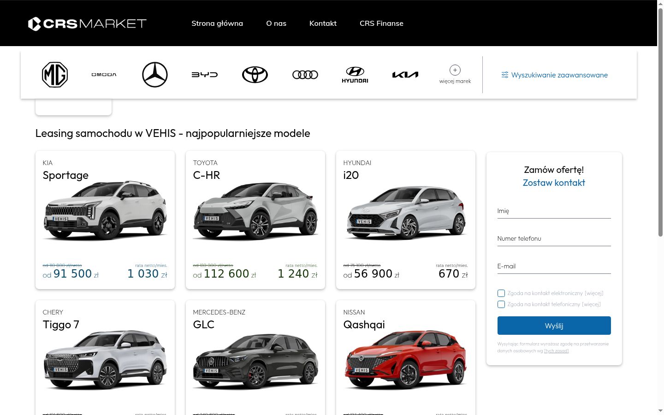Open the Kontakt page
664x415 pixels.
(x=323, y=23)
